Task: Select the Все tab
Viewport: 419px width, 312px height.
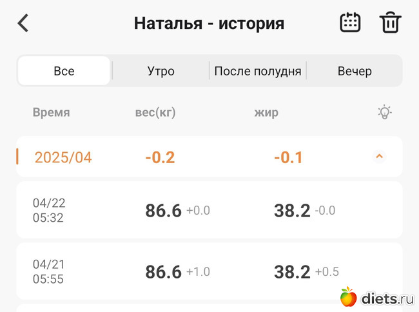Action: pos(64,71)
